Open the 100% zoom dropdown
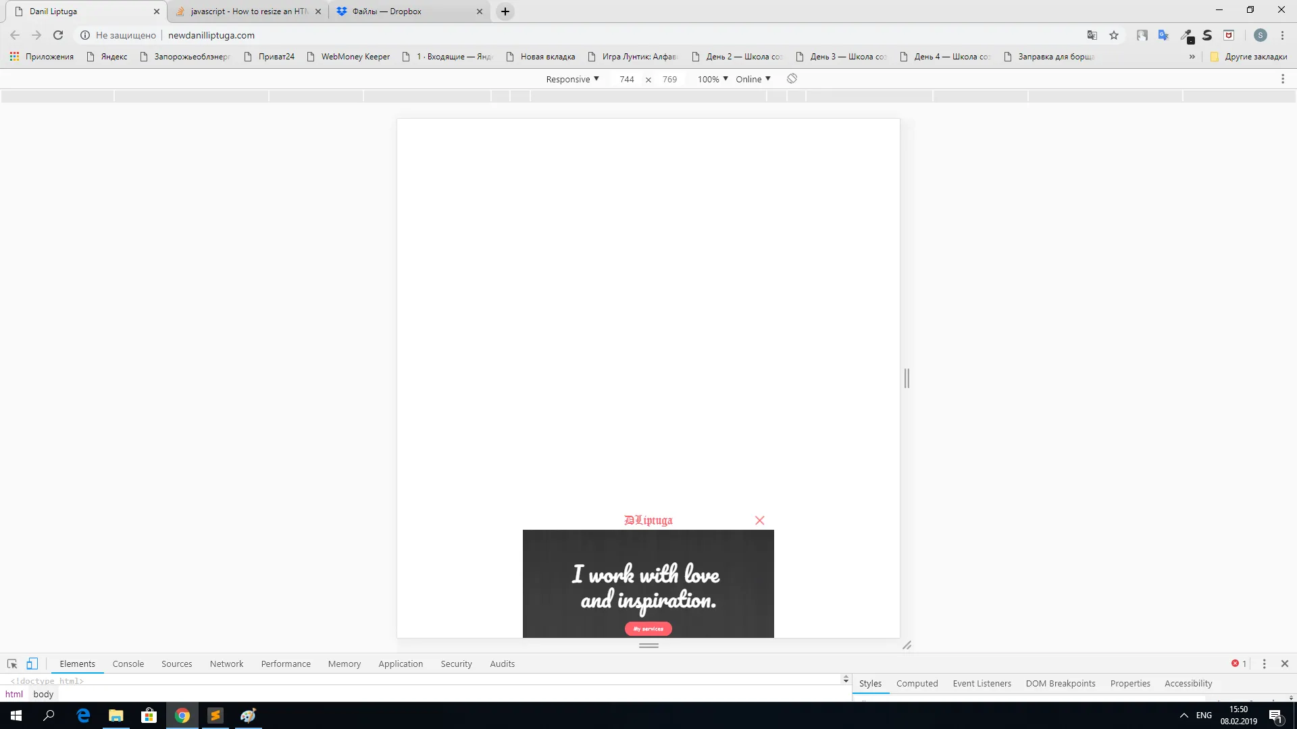 (712, 79)
